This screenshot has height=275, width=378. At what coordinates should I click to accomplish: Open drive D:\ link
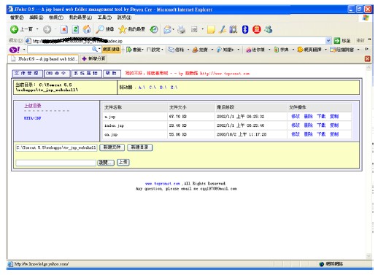(x=163, y=88)
